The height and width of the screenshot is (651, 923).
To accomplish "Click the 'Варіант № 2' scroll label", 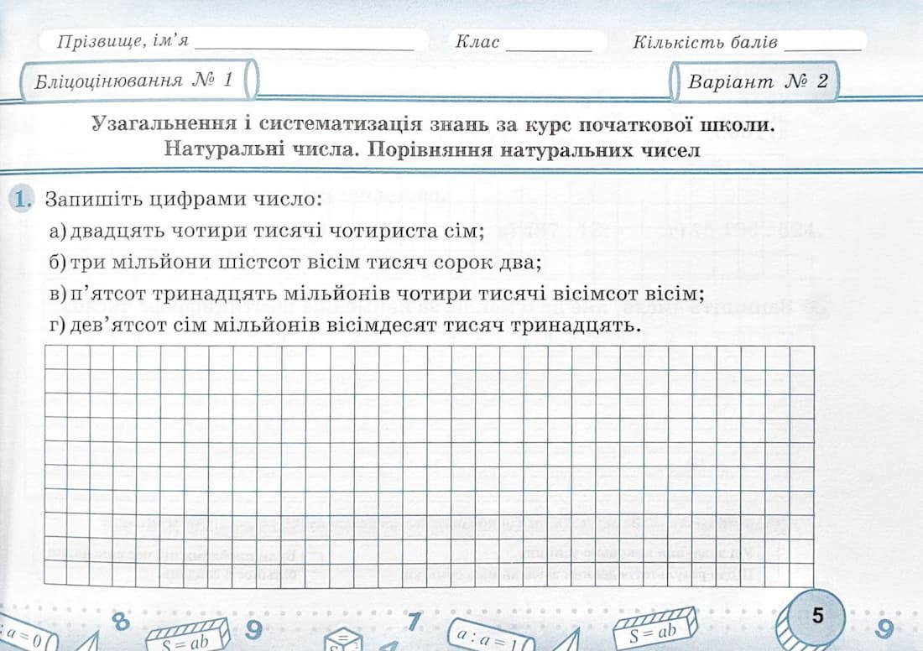I will (754, 81).
